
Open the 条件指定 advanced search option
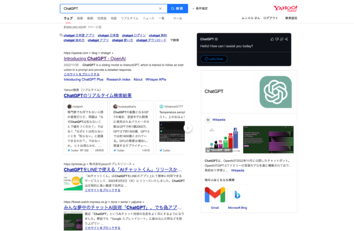[200, 9]
